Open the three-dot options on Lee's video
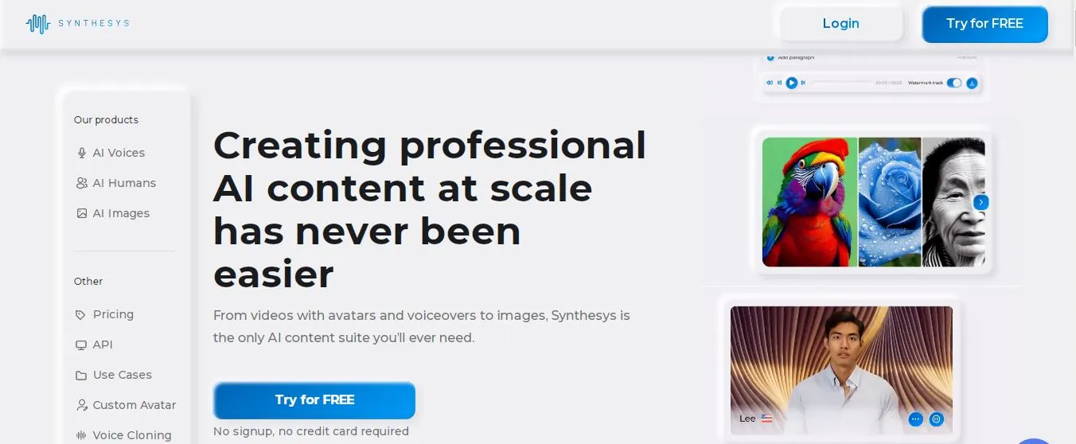The height and width of the screenshot is (444, 1076). pyautogui.click(x=915, y=419)
